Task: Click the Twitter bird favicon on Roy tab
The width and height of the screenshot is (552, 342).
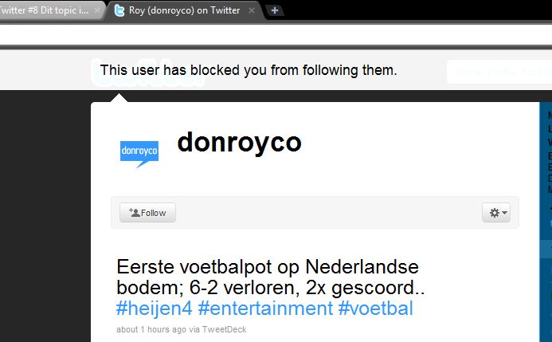Action: point(119,10)
